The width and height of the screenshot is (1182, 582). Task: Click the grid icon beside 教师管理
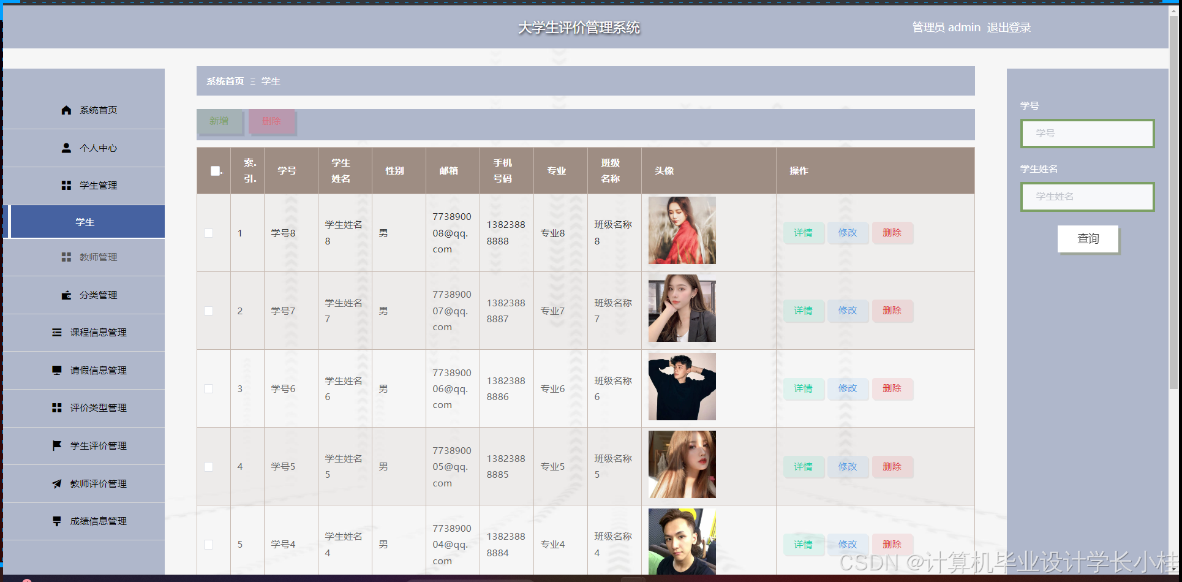pos(66,257)
